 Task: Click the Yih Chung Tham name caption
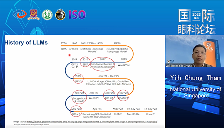pyautogui.click(x=196, y=78)
